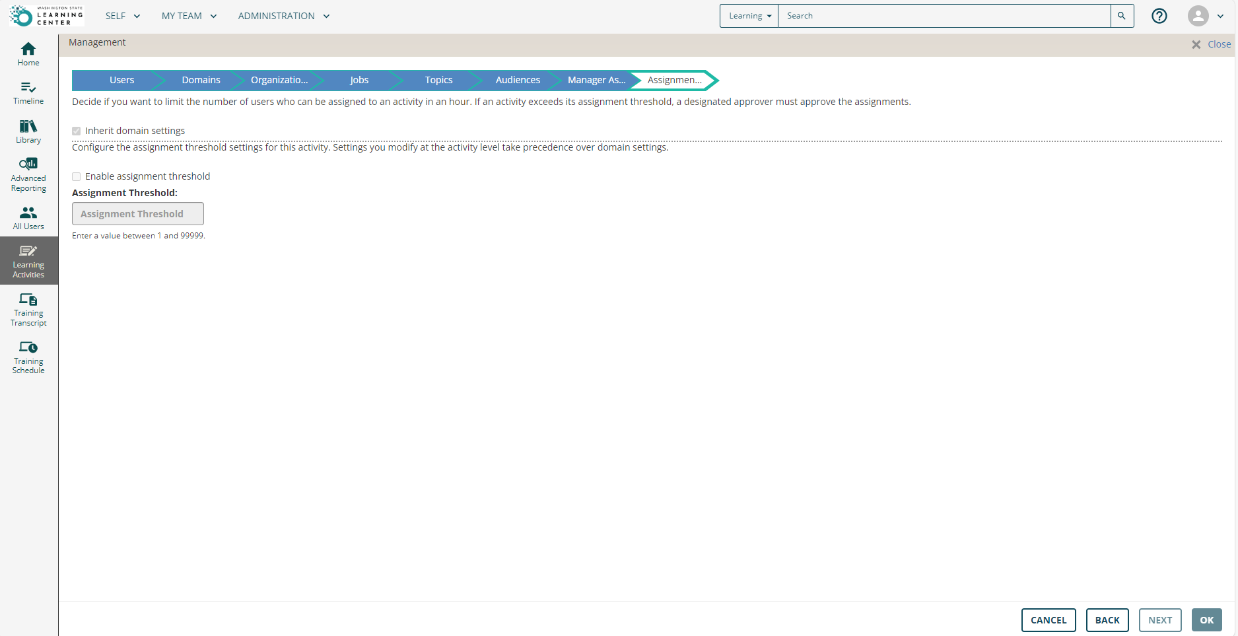Click the search magnifier icon
1238x636 pixels.
(1122, 16)
